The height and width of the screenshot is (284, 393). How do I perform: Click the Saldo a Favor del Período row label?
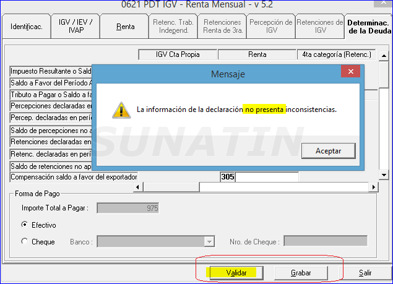(x=51, y=83)
